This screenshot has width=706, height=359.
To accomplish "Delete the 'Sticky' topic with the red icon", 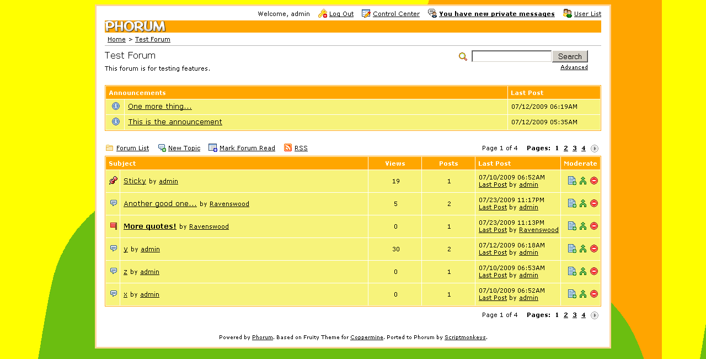I will coord(594,181).
